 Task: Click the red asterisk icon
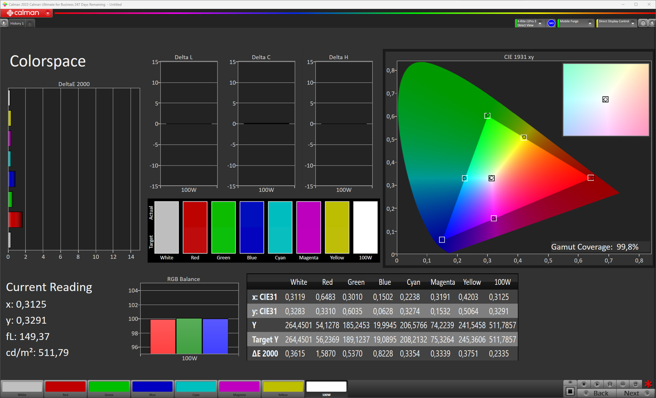(648, 384)
